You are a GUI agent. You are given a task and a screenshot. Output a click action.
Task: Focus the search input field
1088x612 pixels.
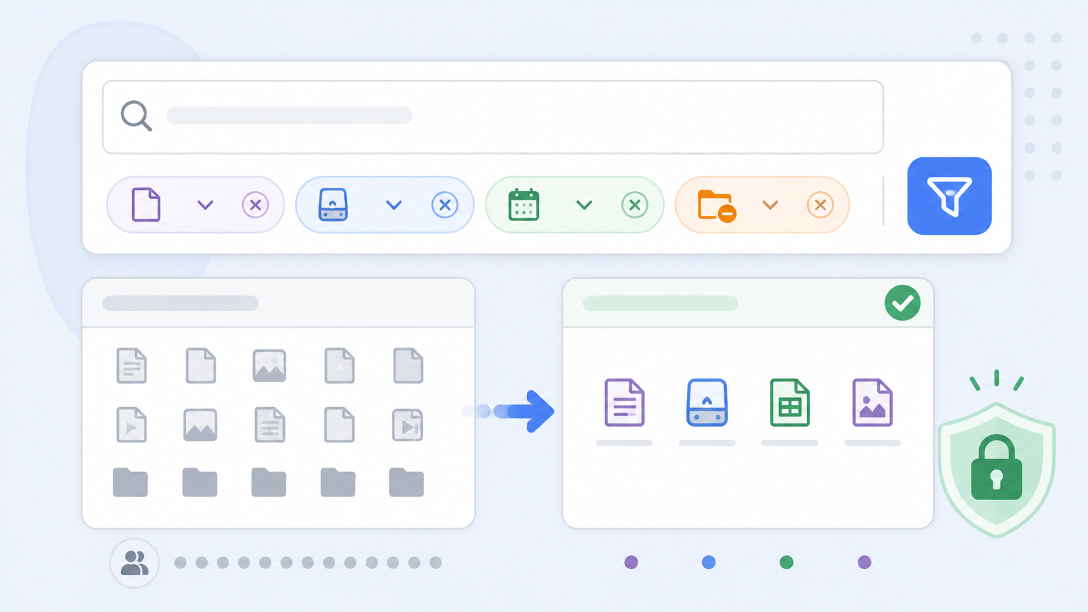tap(493, 117)
